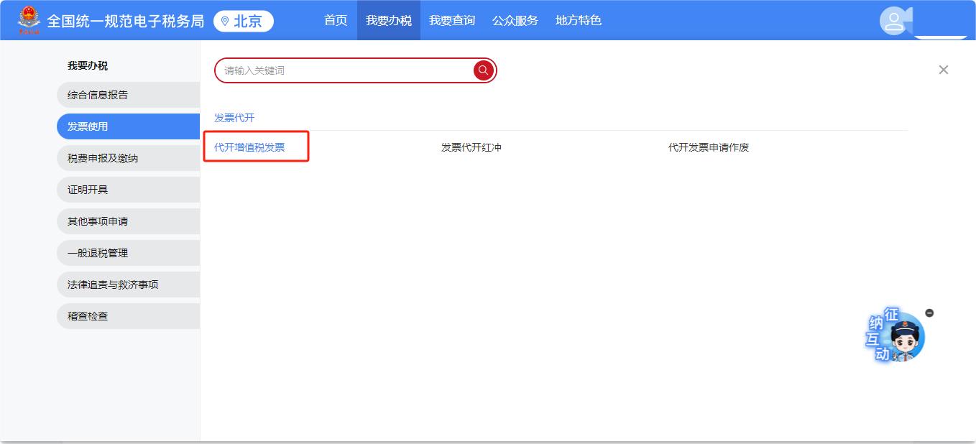Type in the keyword search field
Screen dimensions: 976x444
click(345, 70)
